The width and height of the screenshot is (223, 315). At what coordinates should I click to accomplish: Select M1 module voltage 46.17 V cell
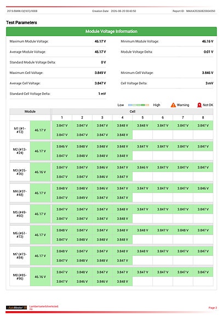(x=40, y=130)
